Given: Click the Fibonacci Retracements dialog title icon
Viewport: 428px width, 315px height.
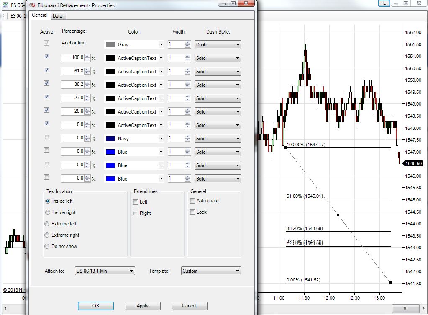Looking at the screenshot, I should click(32, 5).
